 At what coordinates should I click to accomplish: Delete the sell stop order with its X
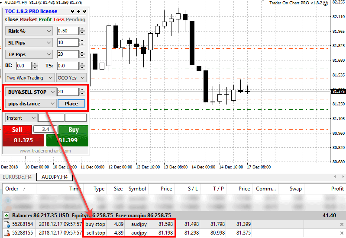click(x=342, y=233)
